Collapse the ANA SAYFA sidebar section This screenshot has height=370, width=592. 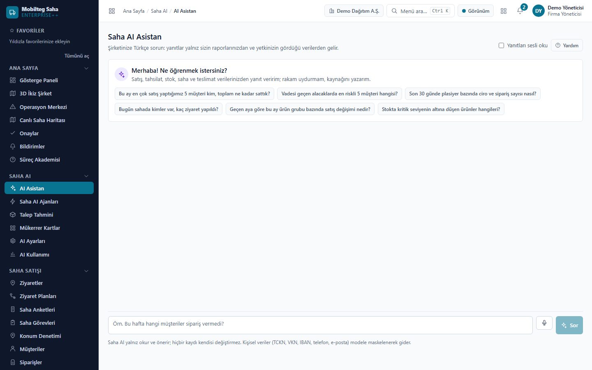tap(86, 68)
